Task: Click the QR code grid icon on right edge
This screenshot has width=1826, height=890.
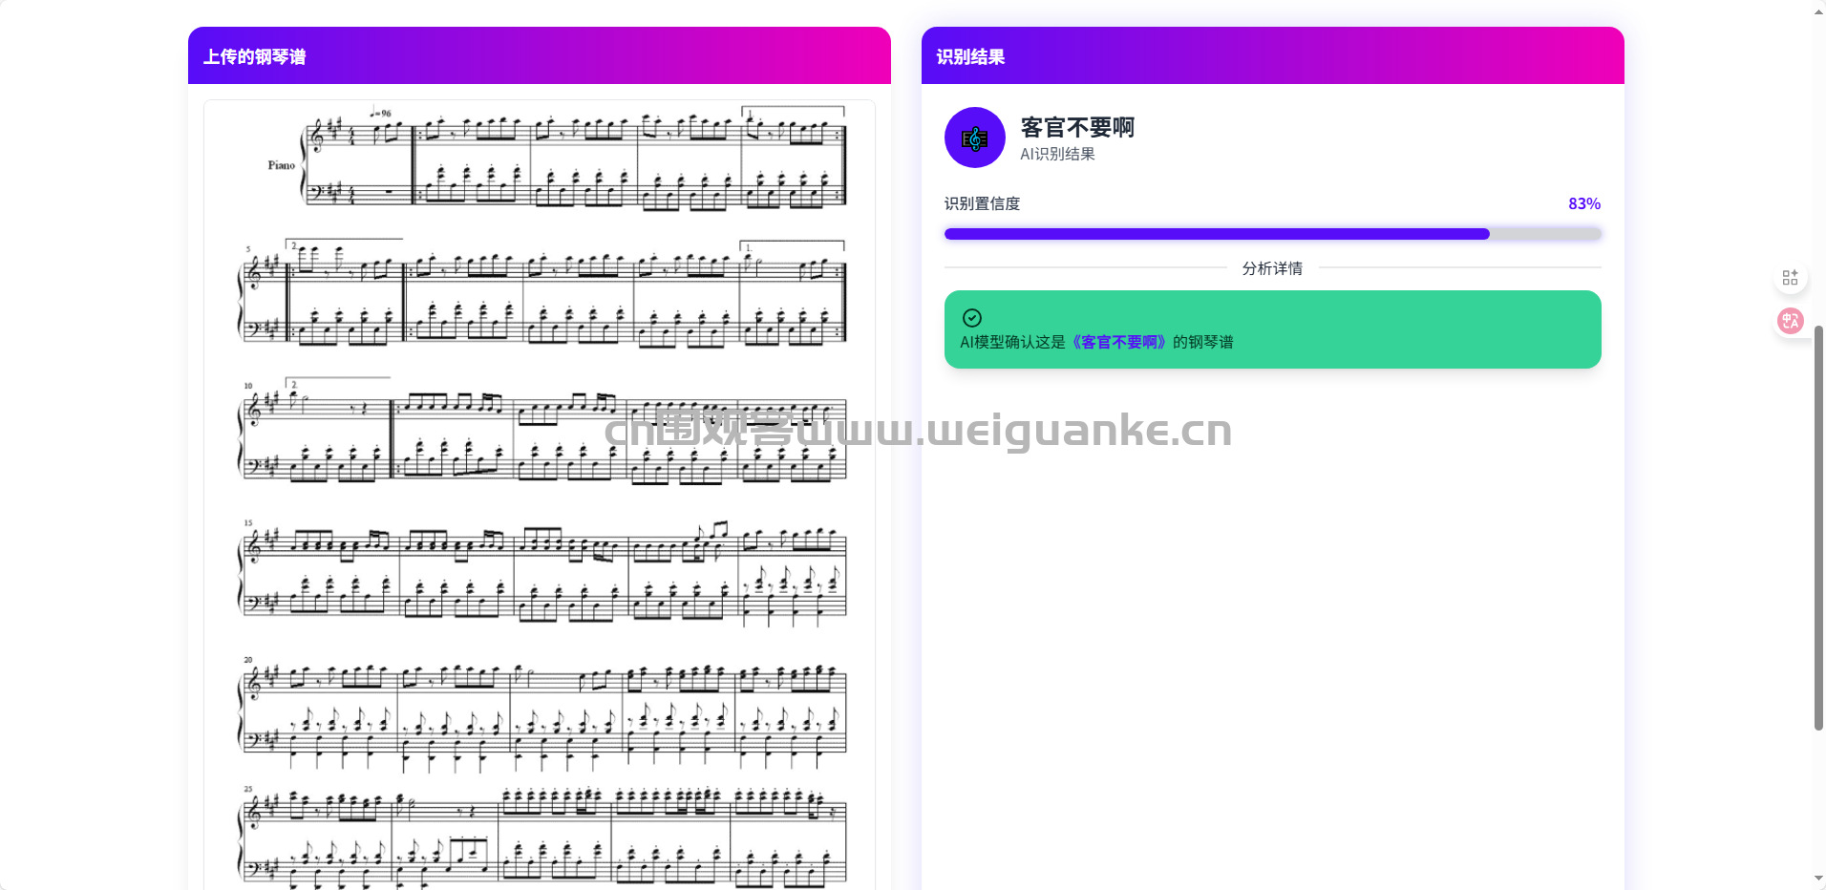Action: 1790,278
